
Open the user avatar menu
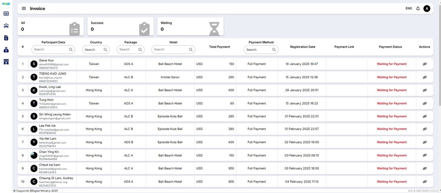(x=427, y=8)
